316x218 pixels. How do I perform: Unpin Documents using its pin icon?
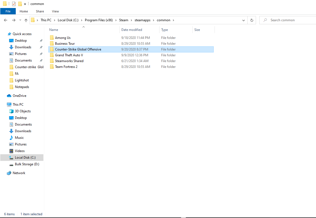(41, 60)
